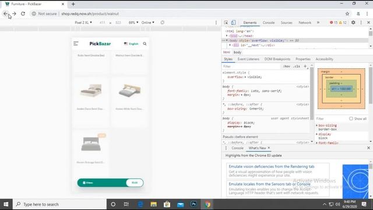The height and width of the screenshot is (210, 373).
Task: Expand the head element node
Action: click(x=227, y=36)
